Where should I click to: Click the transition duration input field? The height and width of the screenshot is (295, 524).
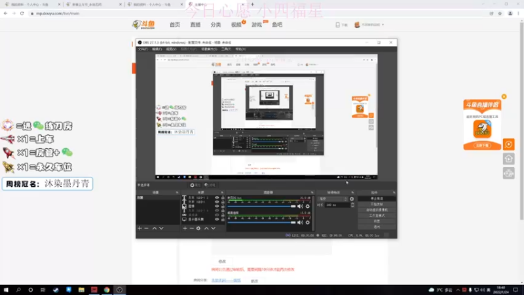[337, 205]
